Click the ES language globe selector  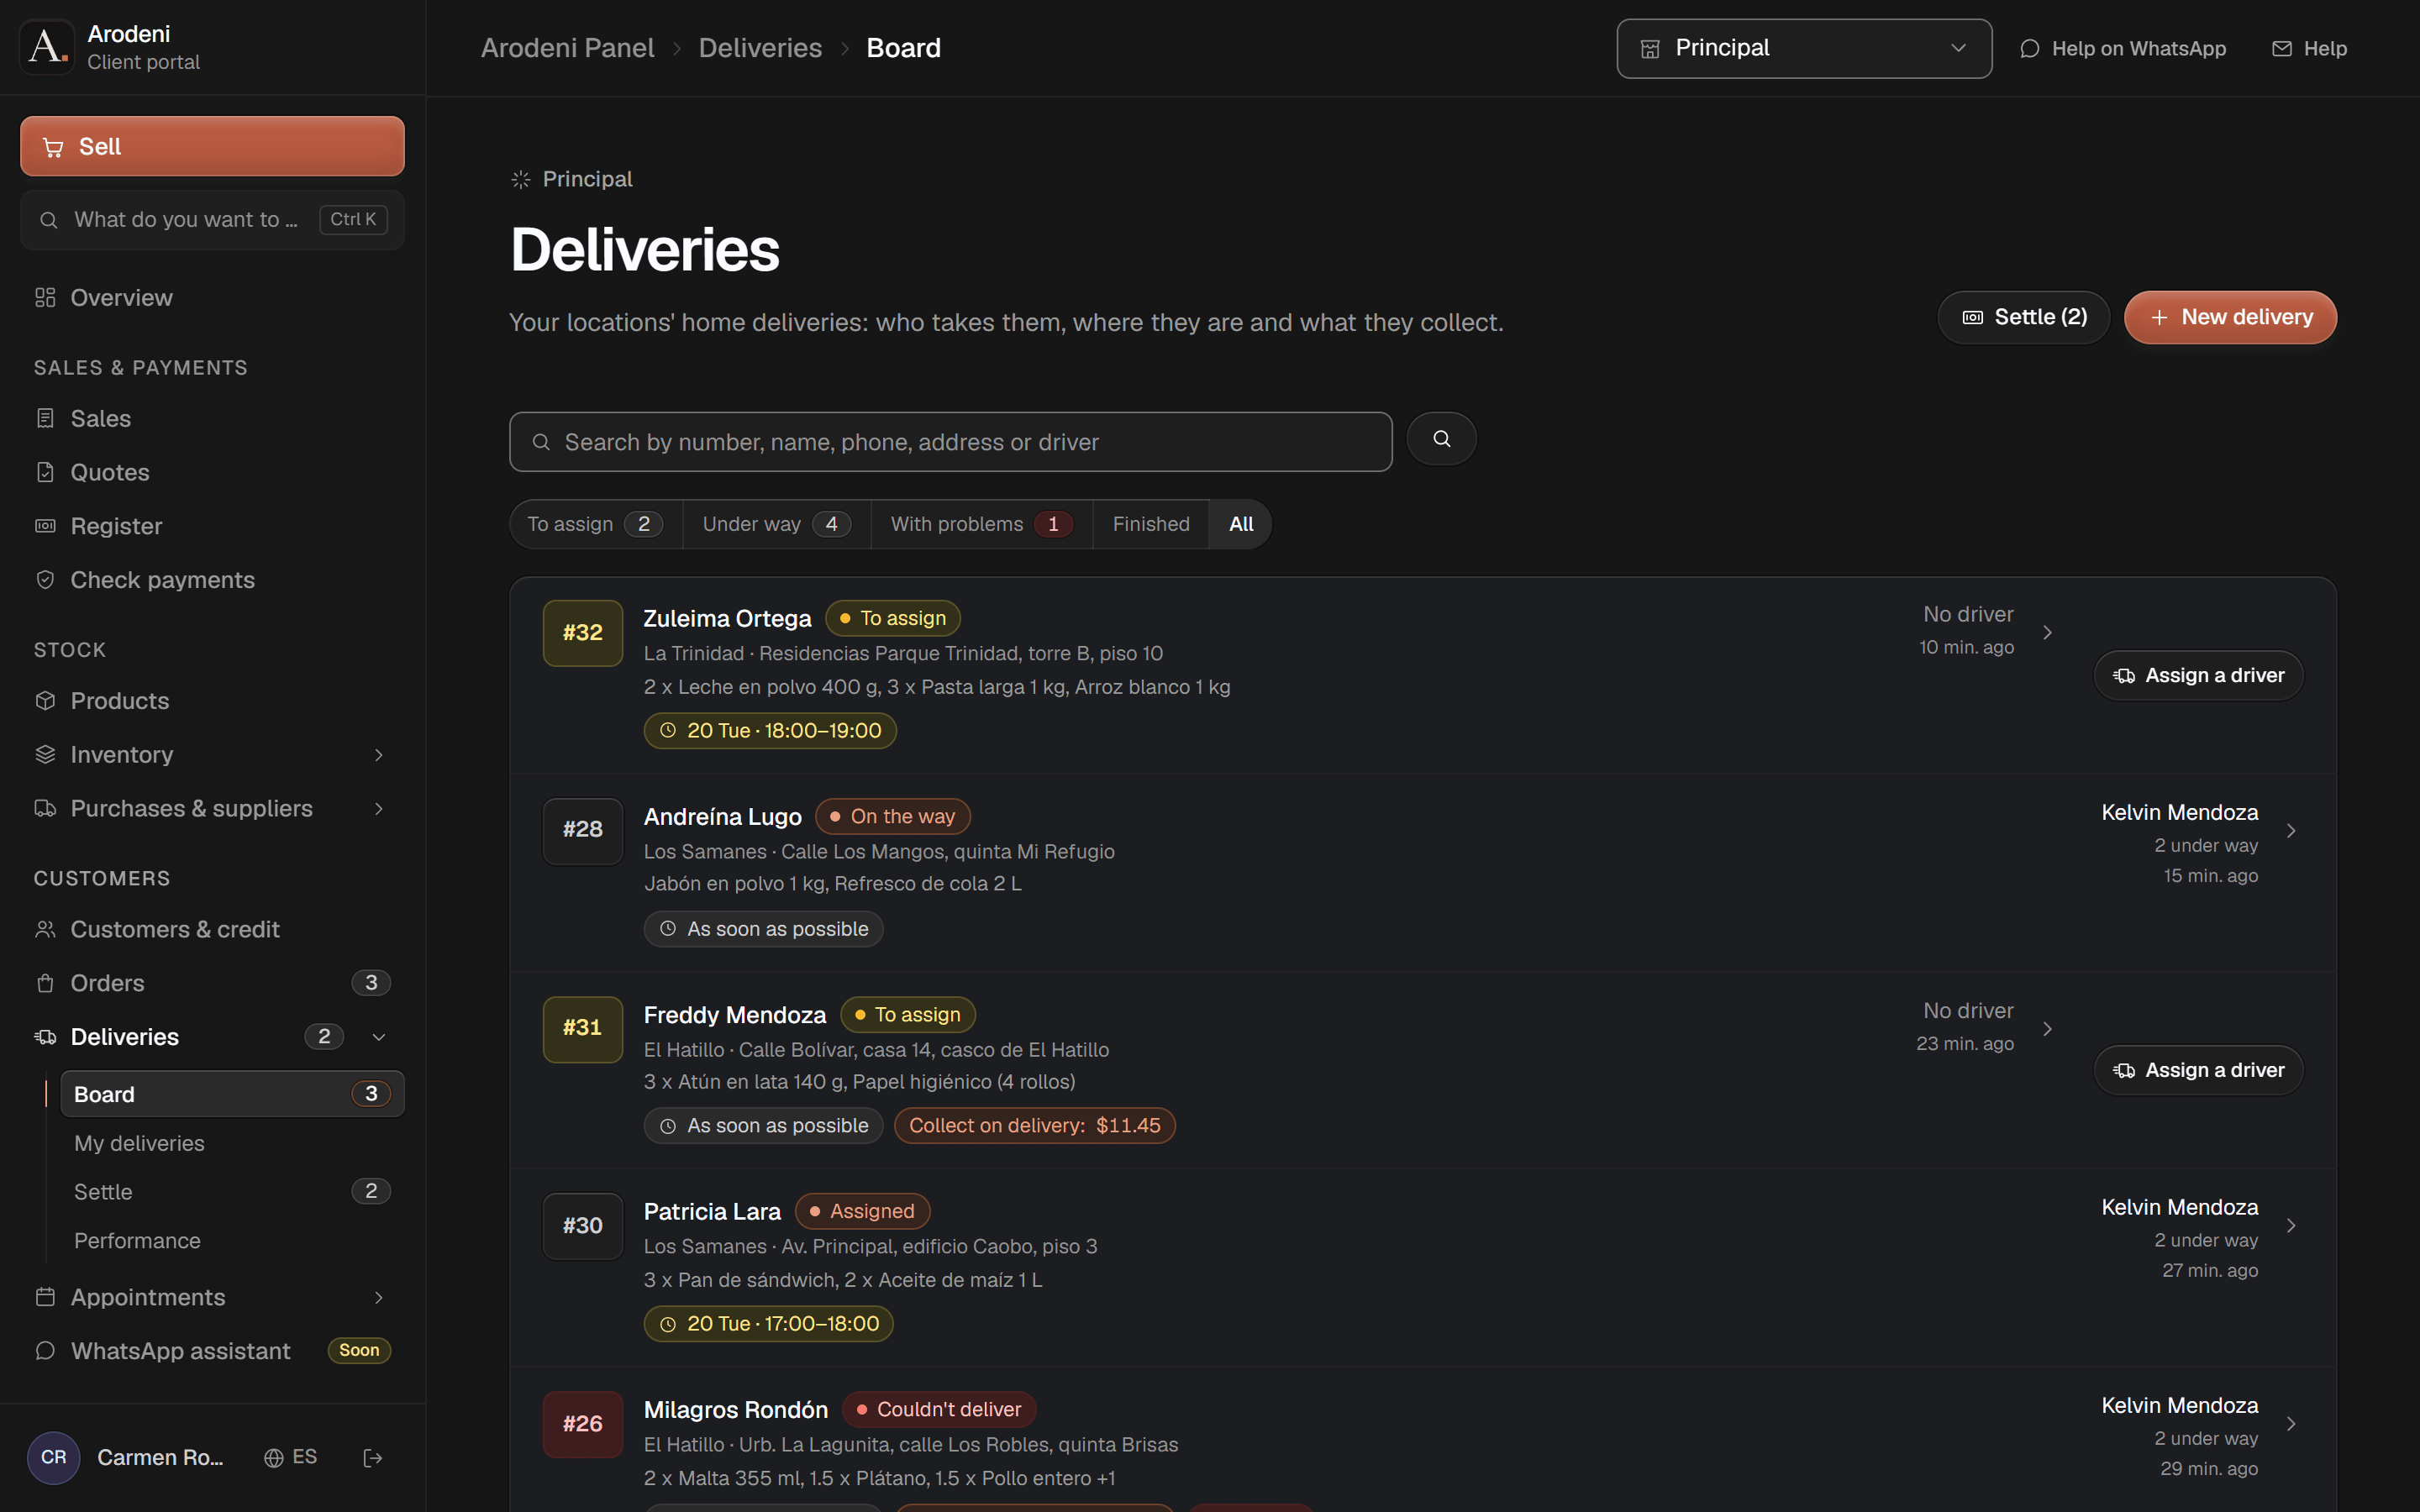(291, 1458)
